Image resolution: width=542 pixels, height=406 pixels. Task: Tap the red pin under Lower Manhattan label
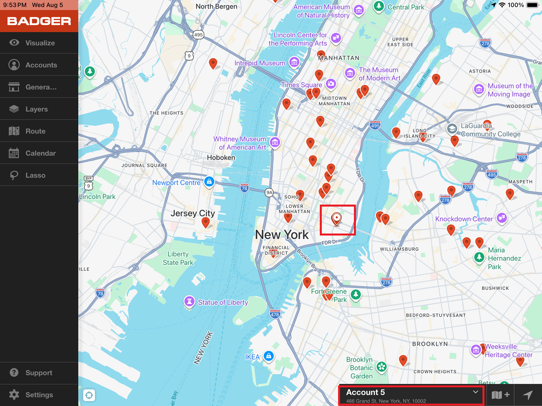tap(288, 218)
